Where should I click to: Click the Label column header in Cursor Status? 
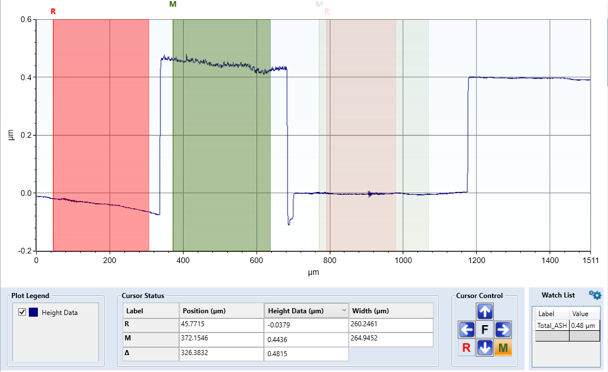(x=151, y=311)
